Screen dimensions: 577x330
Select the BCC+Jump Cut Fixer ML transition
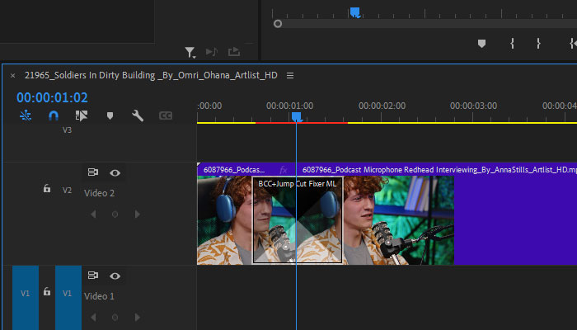click(x=298, y=220)
